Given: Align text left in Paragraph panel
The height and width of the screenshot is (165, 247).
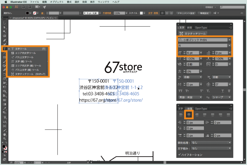Looking at the screenshot, I should pos(181,115).
